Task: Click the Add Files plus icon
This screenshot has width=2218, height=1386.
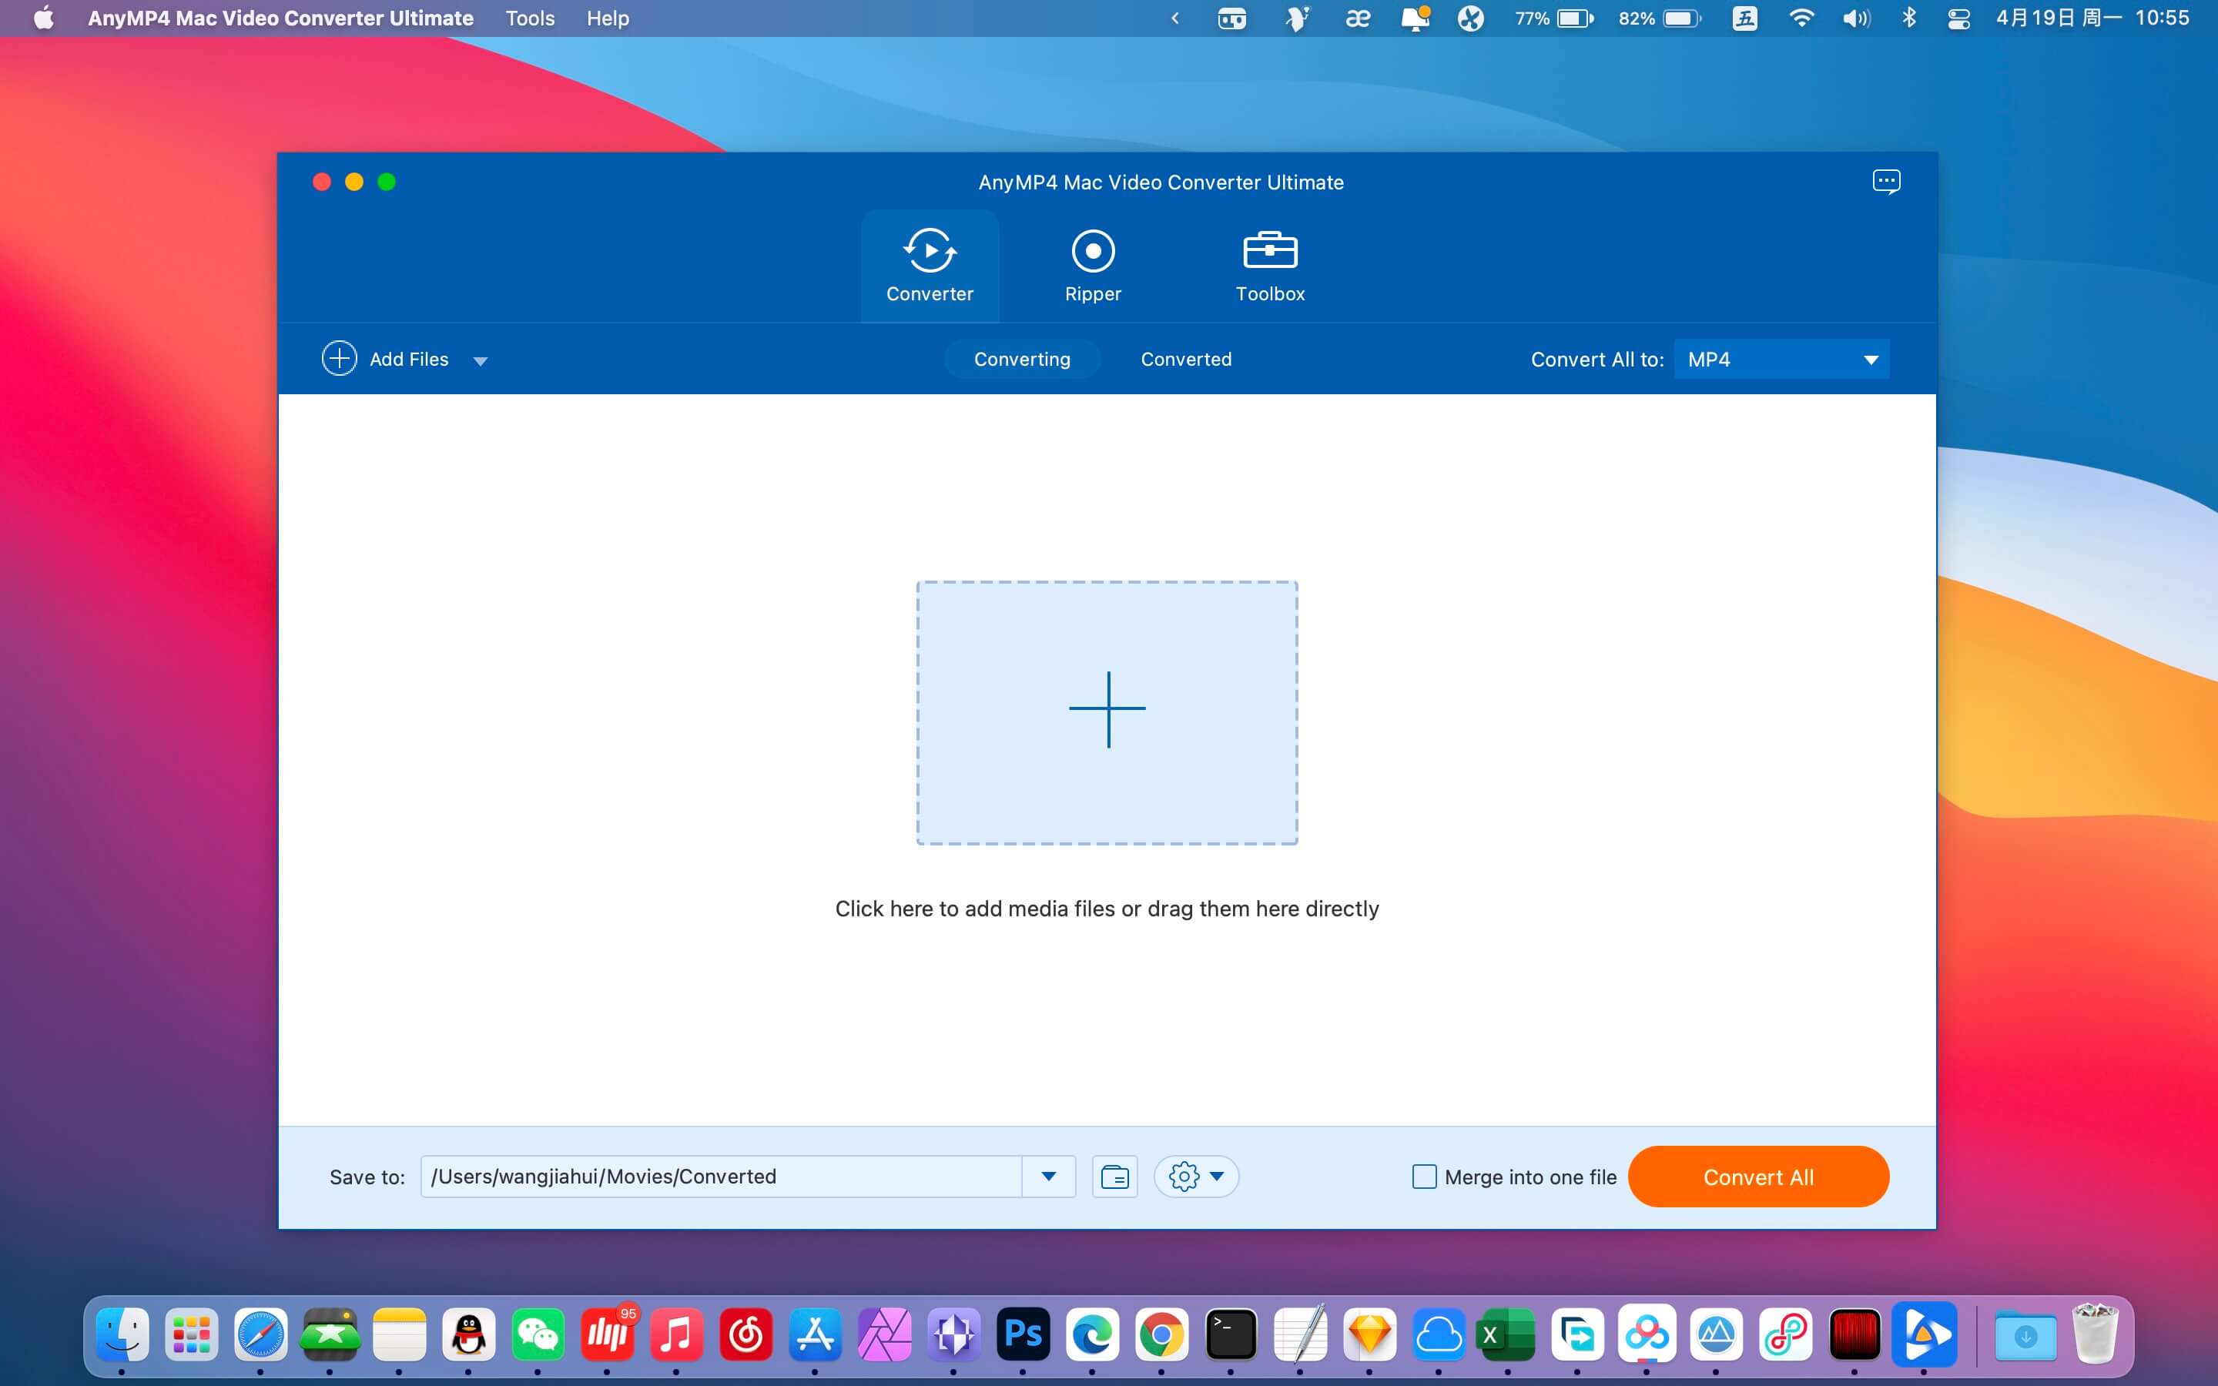Action: (x=339, y=358)
